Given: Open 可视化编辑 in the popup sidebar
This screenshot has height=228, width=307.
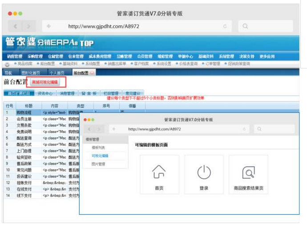Looking at the screenshot, I should tap(100, 156).
